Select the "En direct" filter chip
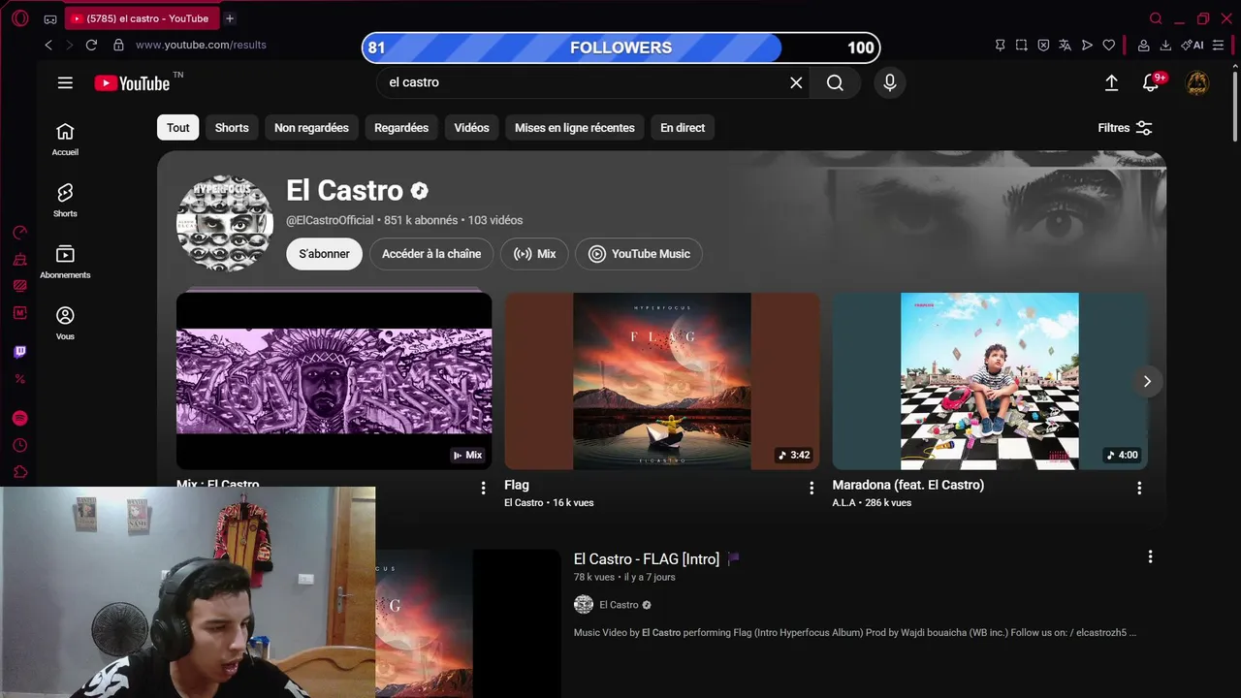The width and height of the screenshot is (1241, 698). [683, 128]
